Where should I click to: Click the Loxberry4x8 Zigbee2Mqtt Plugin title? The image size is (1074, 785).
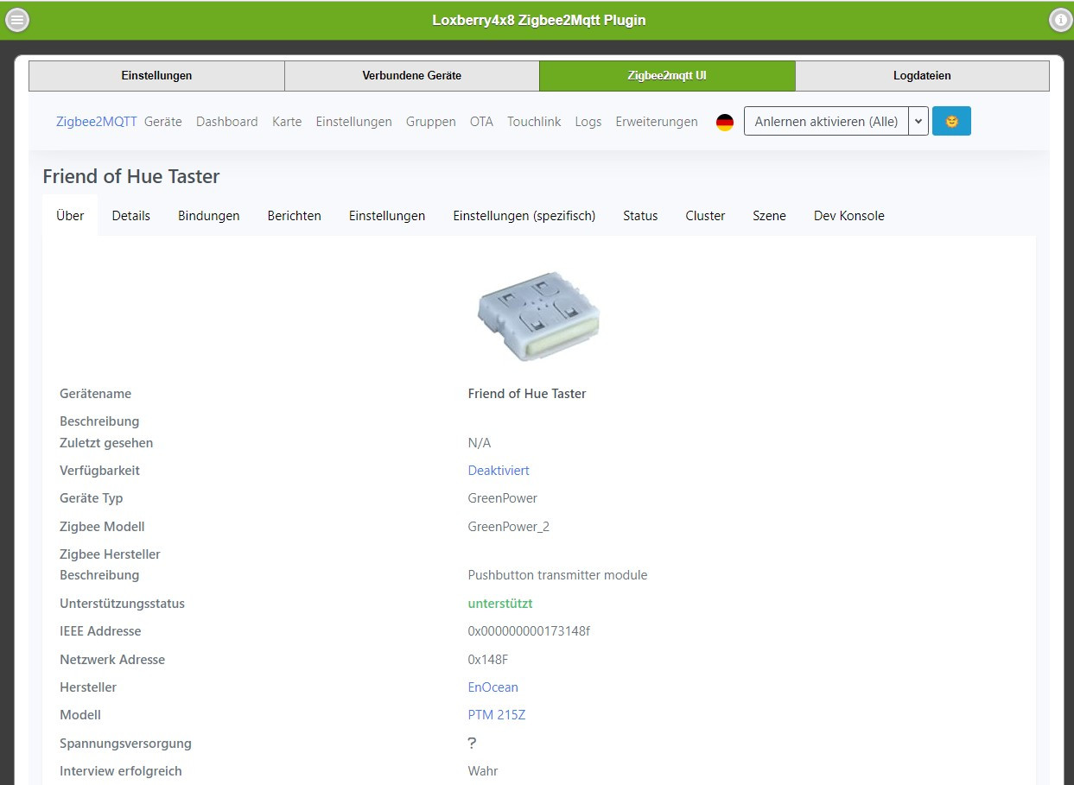539,20
